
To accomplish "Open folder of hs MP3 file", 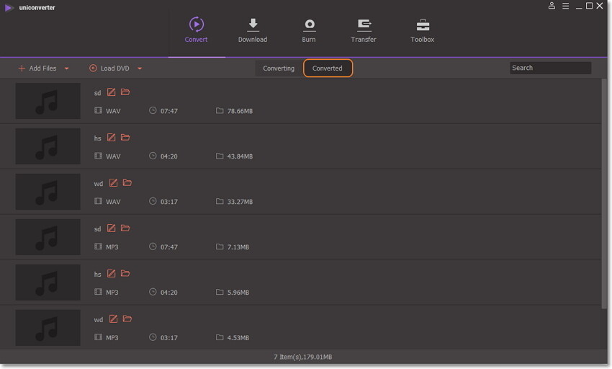I will coord(125,274).
